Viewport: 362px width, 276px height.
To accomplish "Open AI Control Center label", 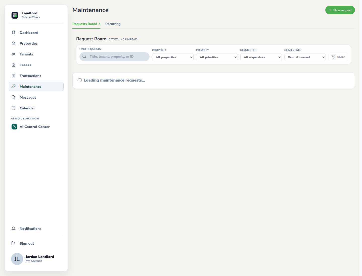I will coord(35,127).
